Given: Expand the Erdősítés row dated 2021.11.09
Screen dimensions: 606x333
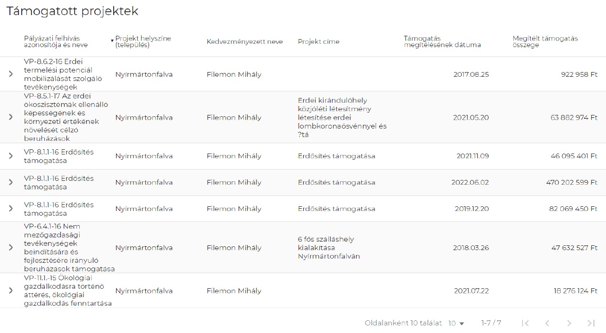Looking at the screenshot, I should tap(11, 156).
